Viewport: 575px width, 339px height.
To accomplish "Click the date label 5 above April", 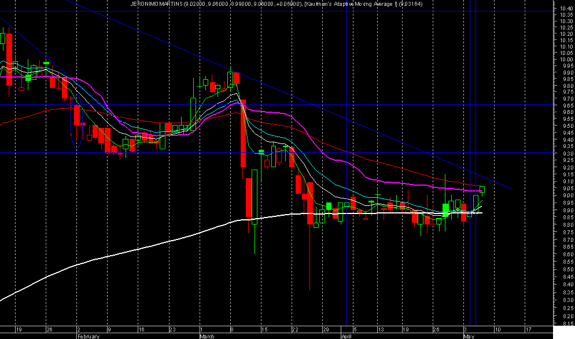I will (x=355, y=330).
